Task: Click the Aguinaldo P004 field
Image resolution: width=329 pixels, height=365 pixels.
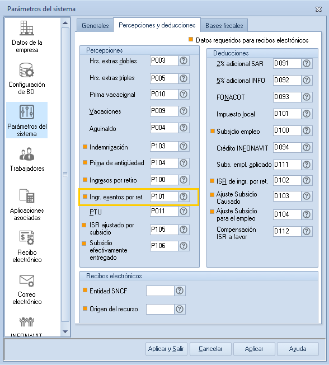Action: pos(164,128)
